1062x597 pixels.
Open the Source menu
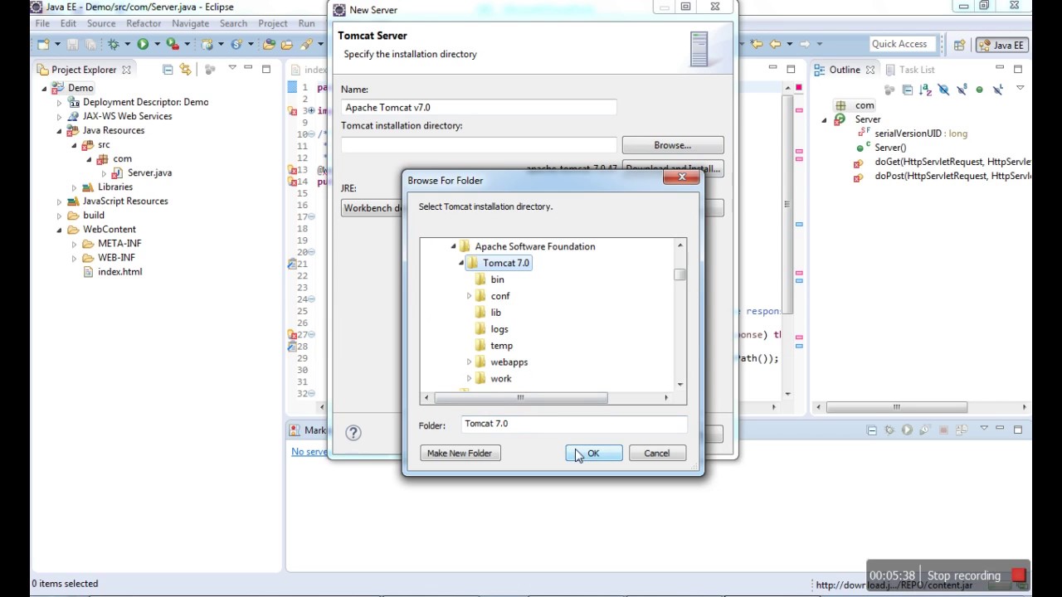point(101,23)
